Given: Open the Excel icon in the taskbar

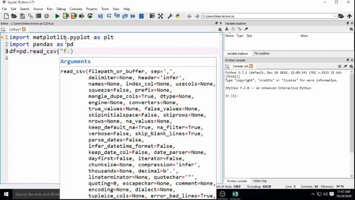Looking at the screenshot, I should click(235, 194).
